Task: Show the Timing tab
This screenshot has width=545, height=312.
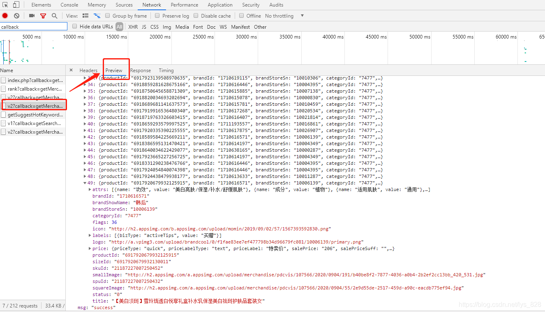Action: (x=166, y=70)
